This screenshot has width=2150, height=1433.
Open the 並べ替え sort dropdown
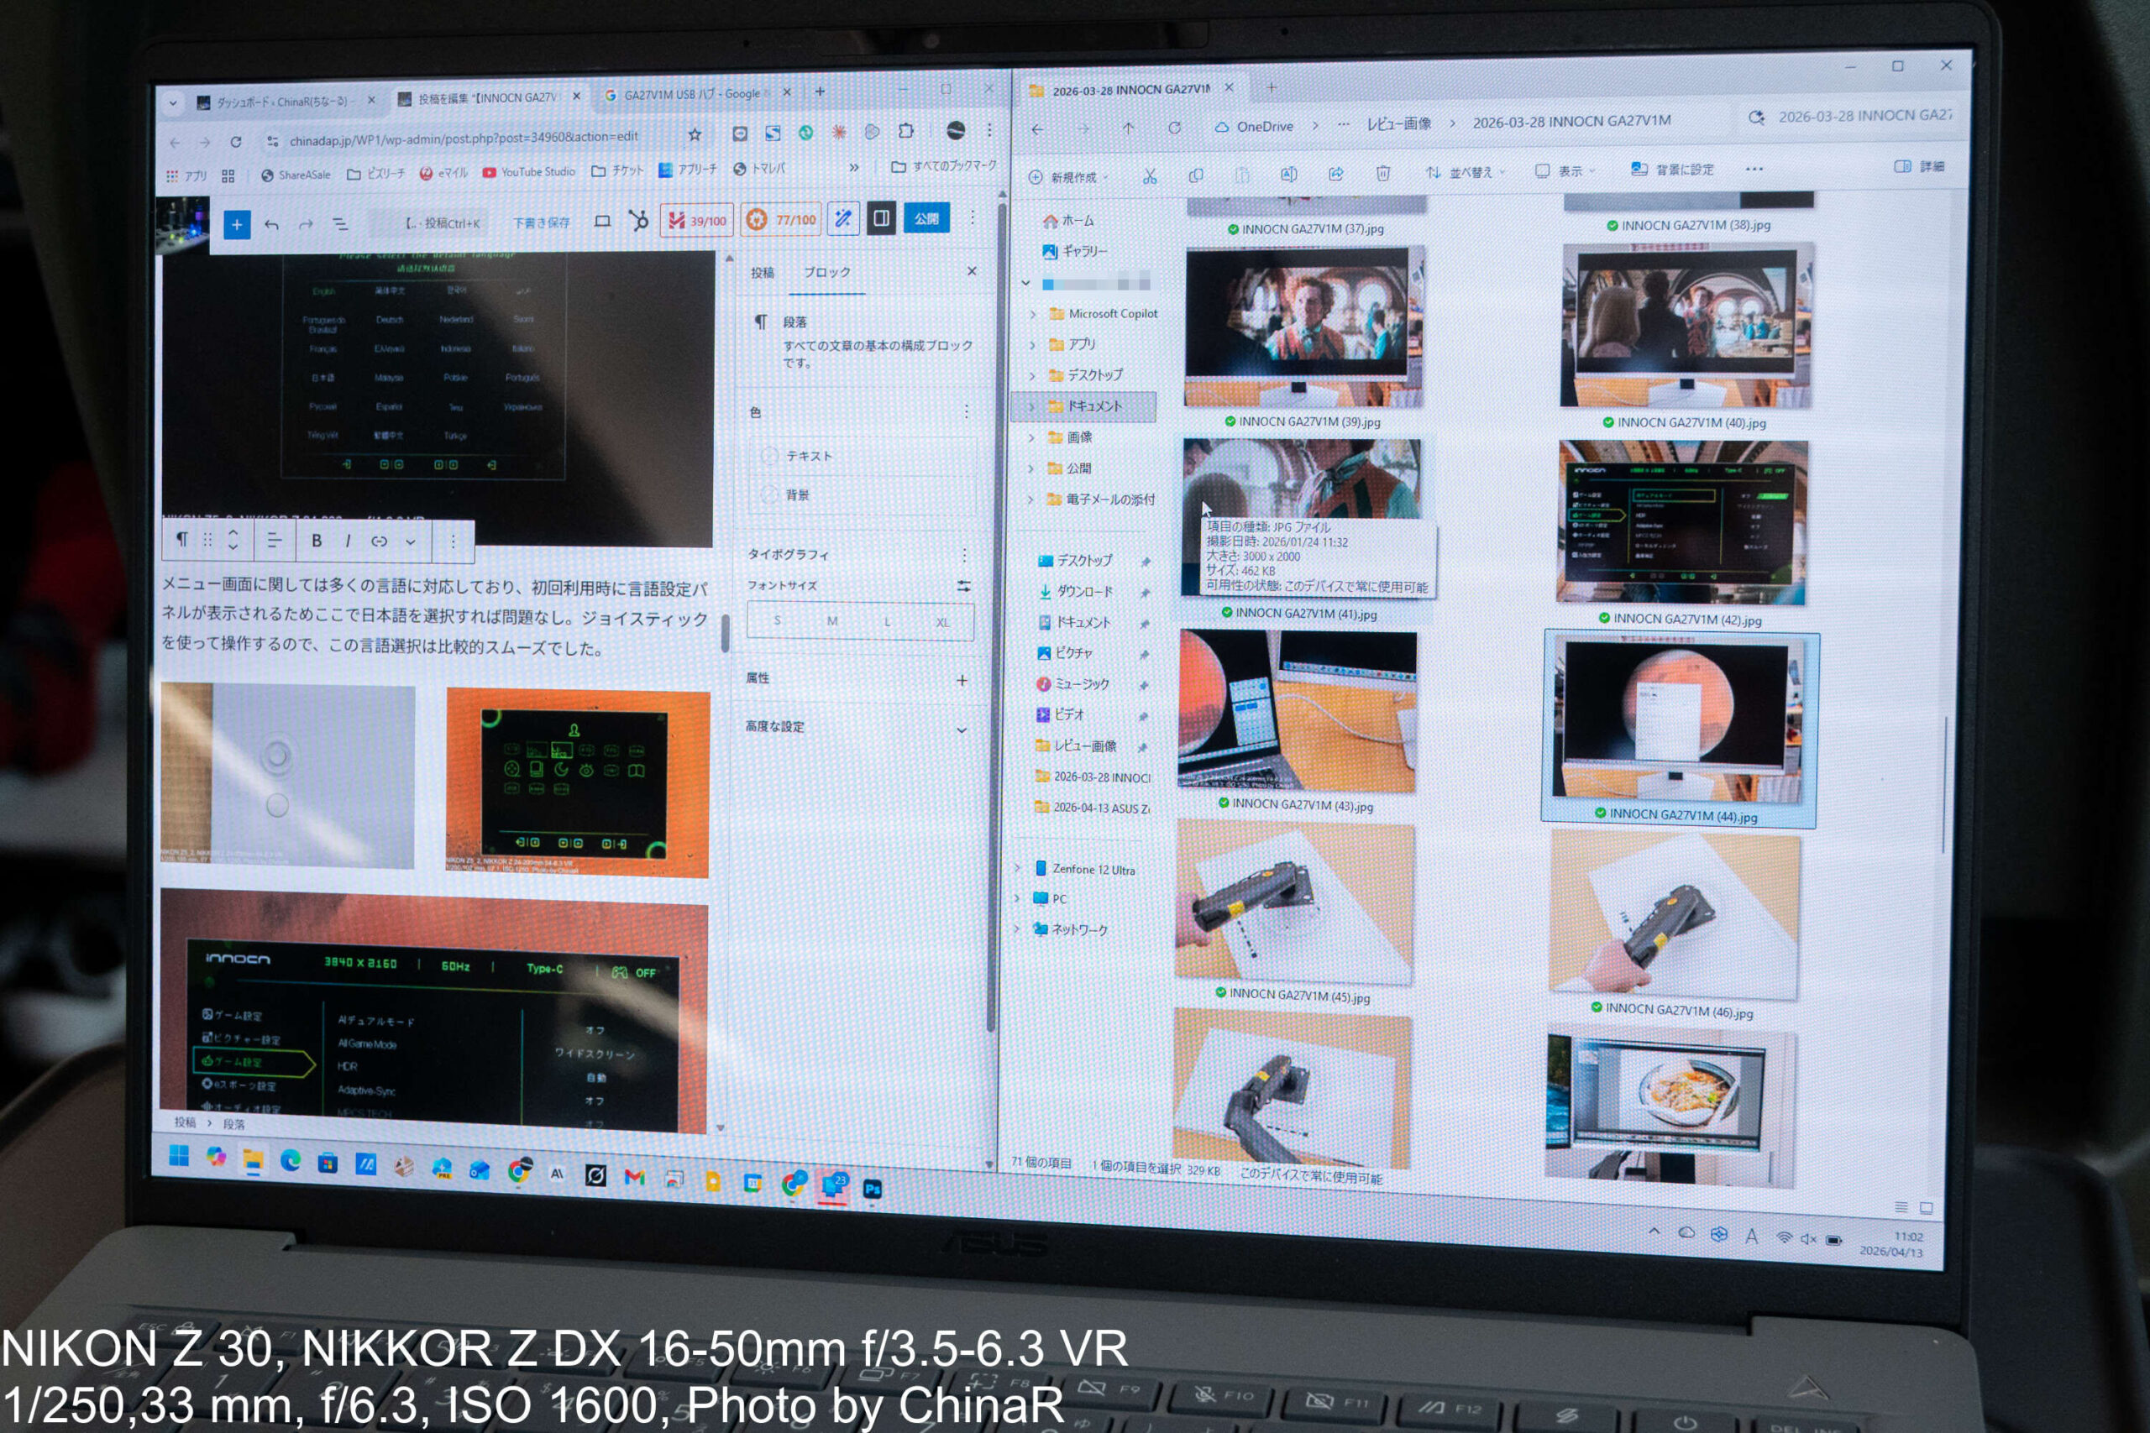(1464, 172)
